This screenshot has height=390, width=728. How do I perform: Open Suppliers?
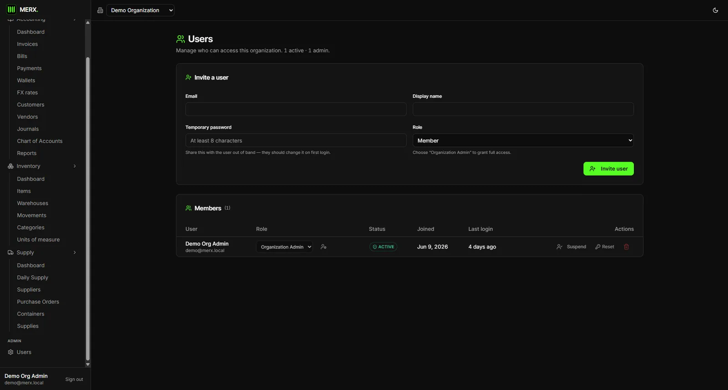[x=29, y=290]
